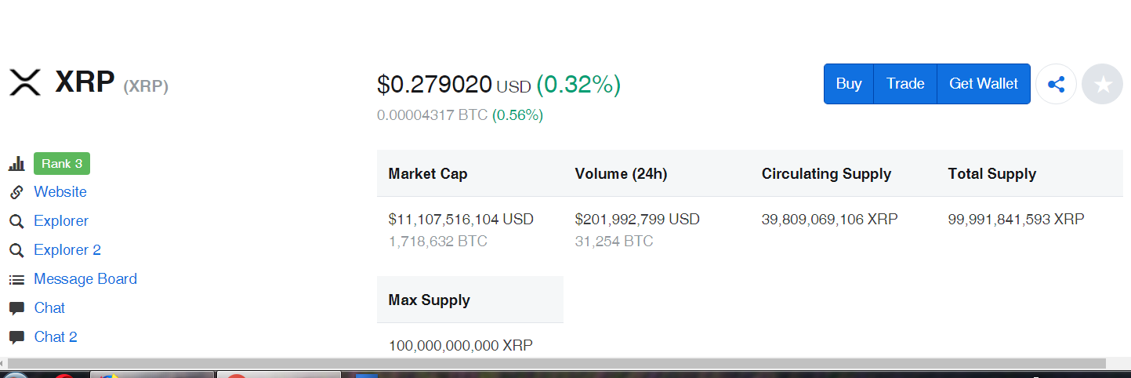The image size is (1131, 378).
Task: Toggle the star watchlist icon
Action: (1102, 84)
